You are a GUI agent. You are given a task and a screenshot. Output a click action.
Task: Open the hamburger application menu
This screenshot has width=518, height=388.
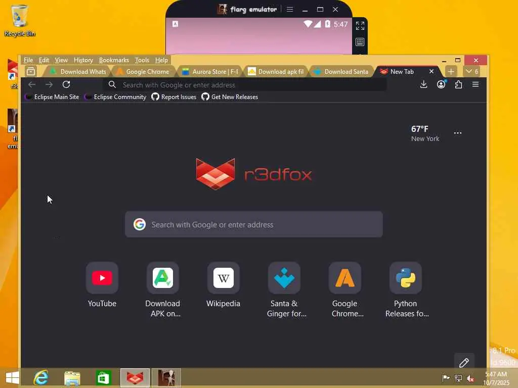pyautogui.click(x=476, y=85)
